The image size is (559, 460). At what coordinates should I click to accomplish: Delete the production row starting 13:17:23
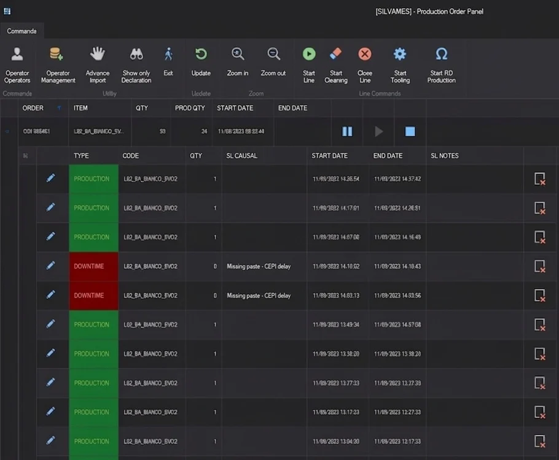(540, 412)
